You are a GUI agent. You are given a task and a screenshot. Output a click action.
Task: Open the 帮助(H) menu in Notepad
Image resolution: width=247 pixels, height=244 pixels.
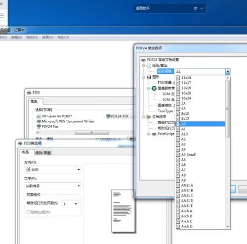(63, 38)
